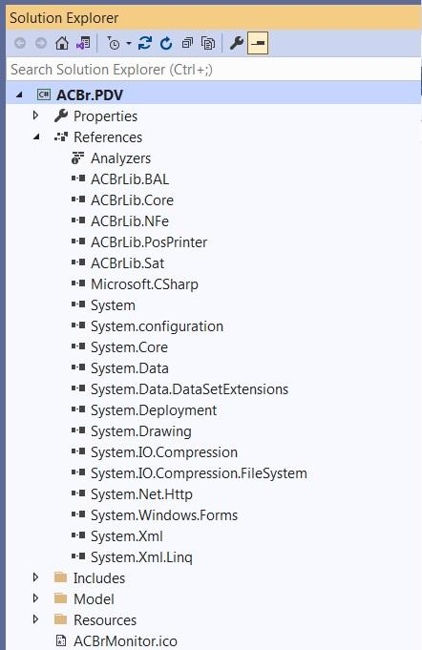This screenshot has width=422, height=650.
Task: Expand the Properties node
Action: click(35, 115)
